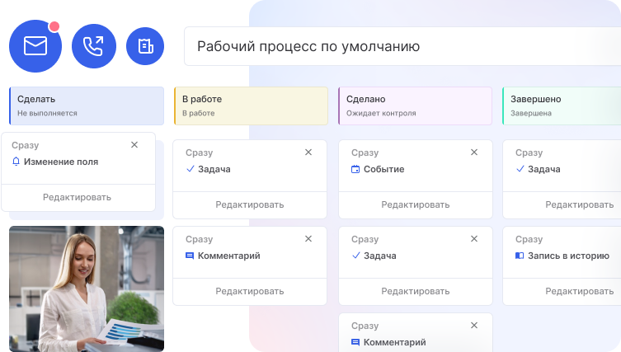
Task: Click comment icon in В работе column
Action: pyautogui.click(x=190, y=256)
